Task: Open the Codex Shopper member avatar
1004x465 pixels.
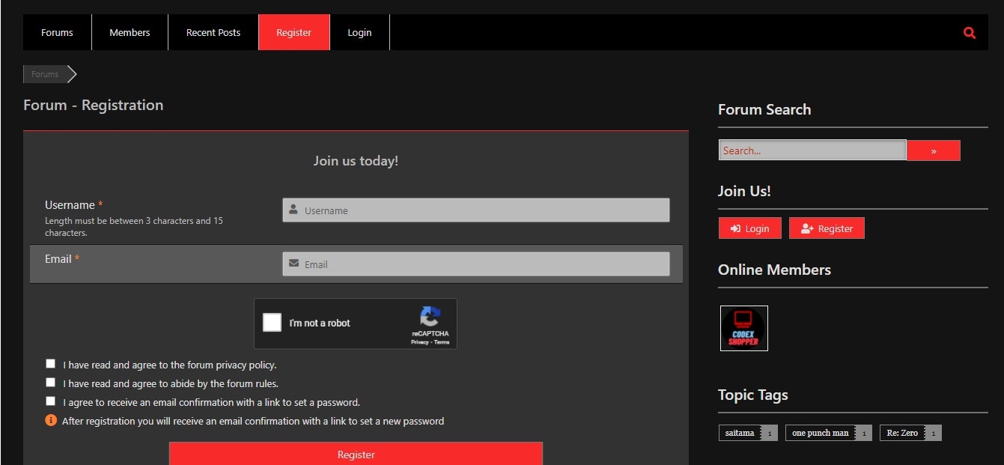Action: (743, 328)
